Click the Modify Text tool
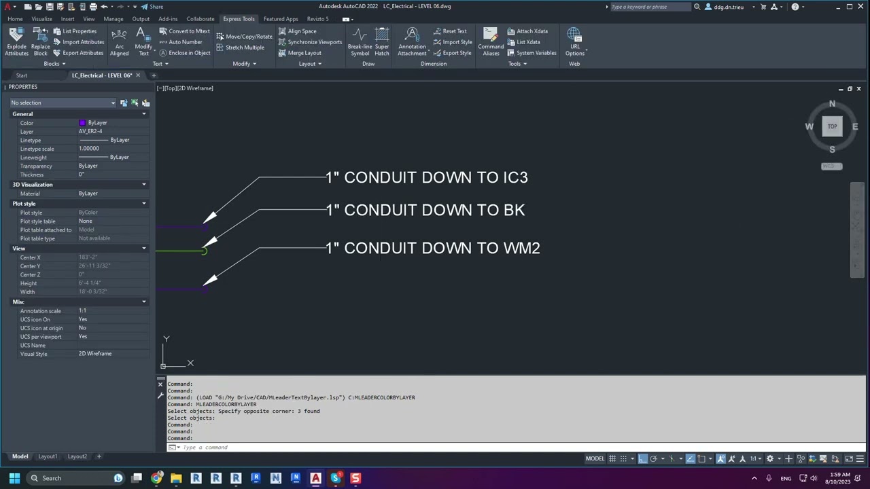The height and width of the screenshot is (489, 870). (x=143, y=42)
